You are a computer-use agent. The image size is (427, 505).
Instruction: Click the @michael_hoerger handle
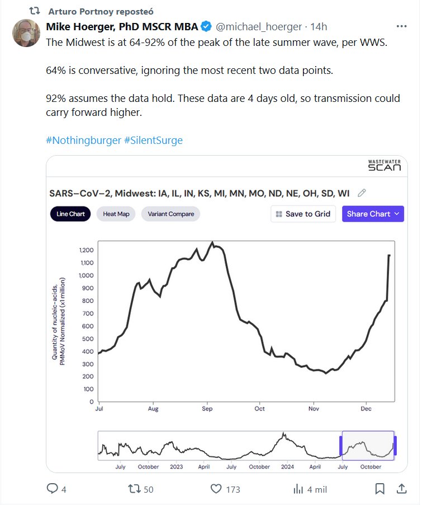coord(258,26)
